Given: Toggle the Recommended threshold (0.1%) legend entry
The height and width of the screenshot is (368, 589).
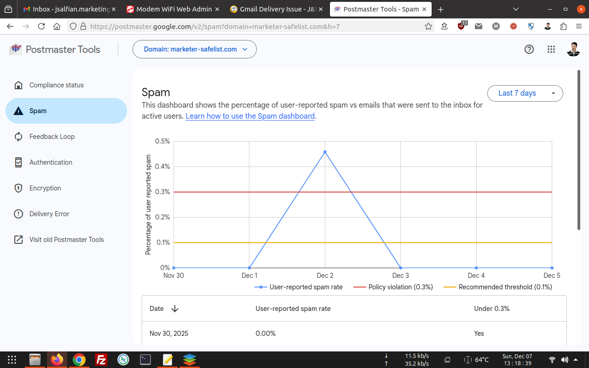Looking at the screenshot, I should click(498, 287).
